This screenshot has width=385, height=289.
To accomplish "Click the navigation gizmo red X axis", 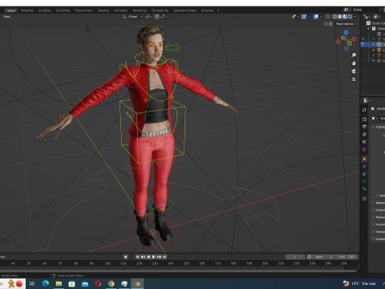I will (354, 39).
